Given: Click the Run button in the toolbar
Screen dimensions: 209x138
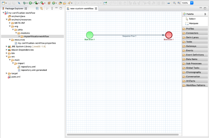Looking at the screenshot, I should point(30,3).
